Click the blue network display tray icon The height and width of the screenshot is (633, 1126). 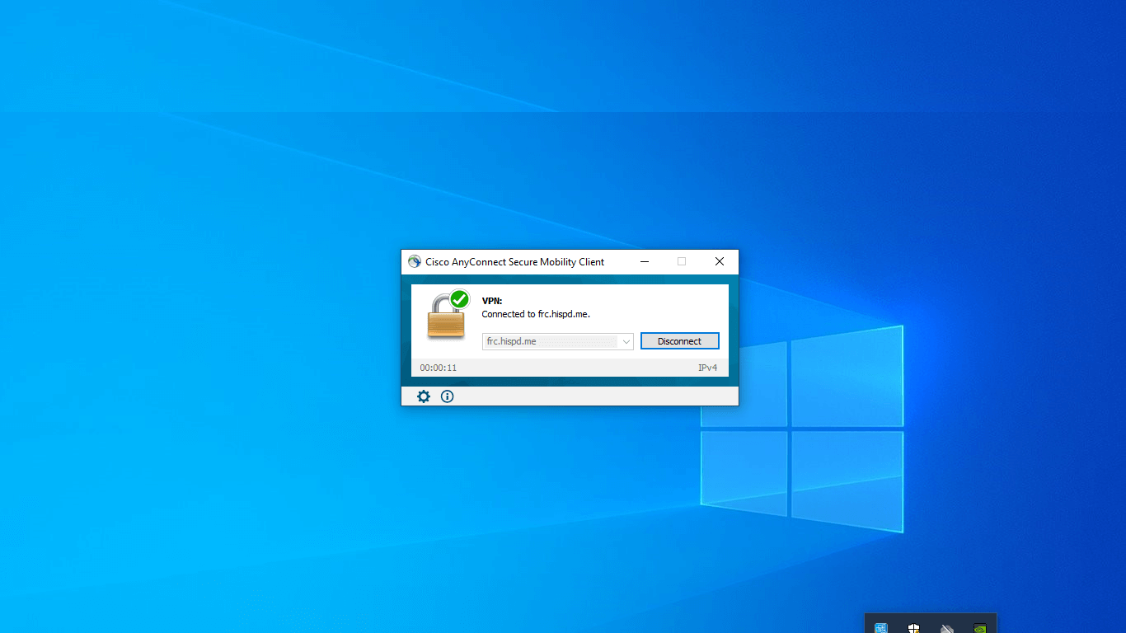tap(880, 628)
